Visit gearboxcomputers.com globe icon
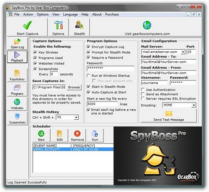 tap(147, 25)
